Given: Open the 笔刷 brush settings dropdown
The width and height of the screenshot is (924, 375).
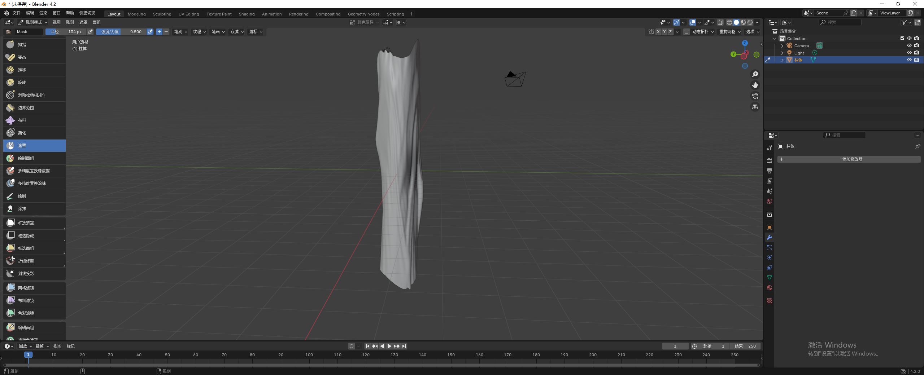Looking at the screenshot, I should (180, 32).
